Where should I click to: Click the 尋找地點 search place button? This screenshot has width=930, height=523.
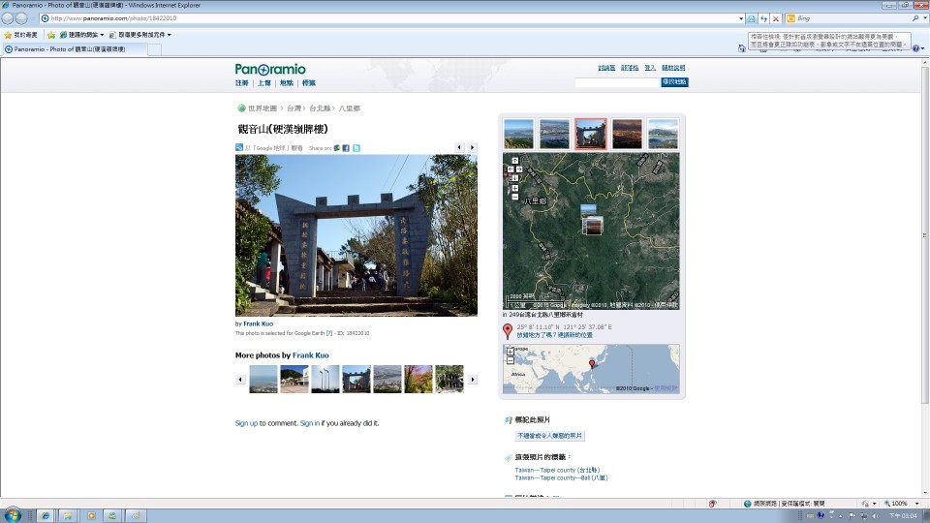coord(674,82)
